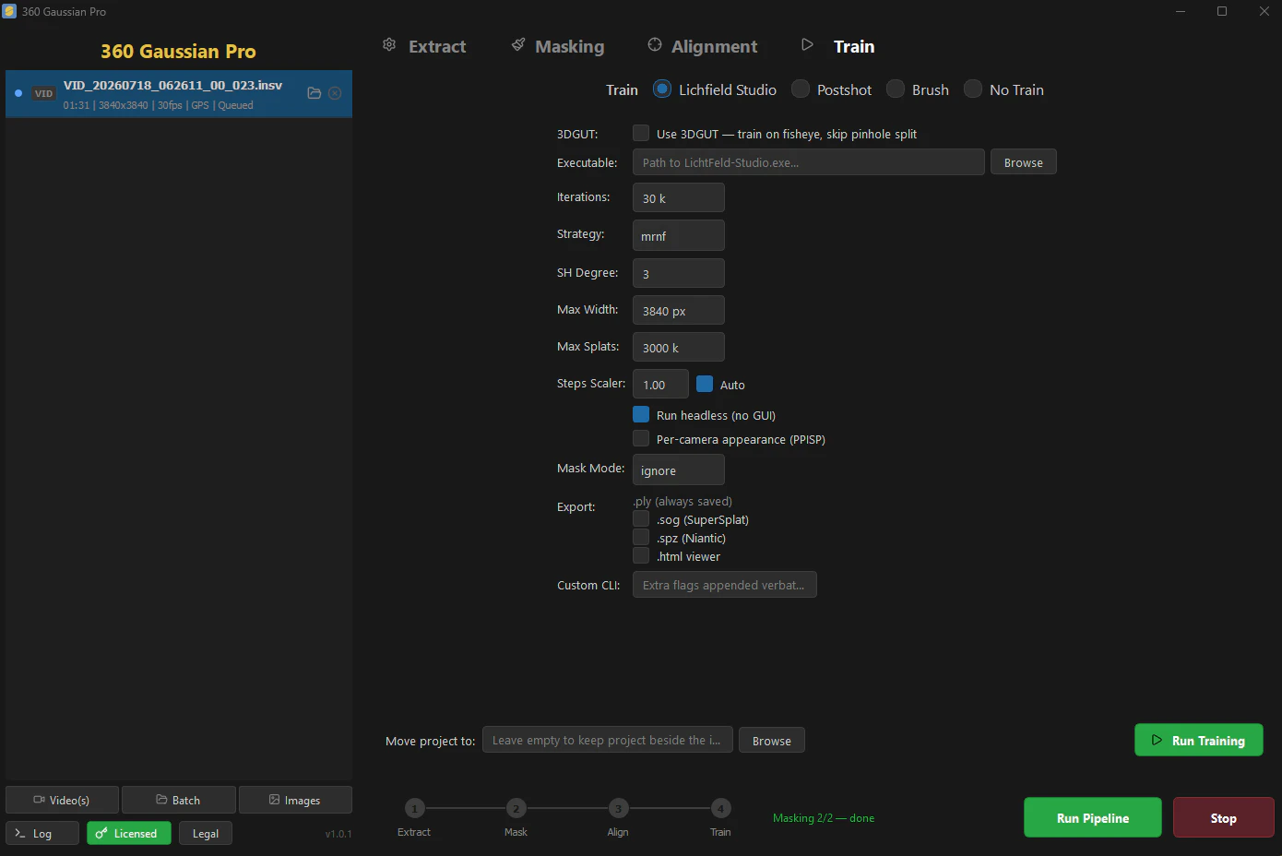1282x856 pixels.
Task: Enable the .html viewer export
Action: pos(641,556)
